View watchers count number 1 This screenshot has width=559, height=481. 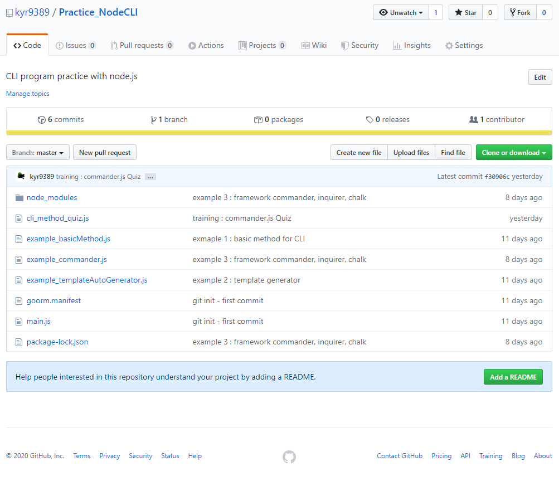click(436, 12)
